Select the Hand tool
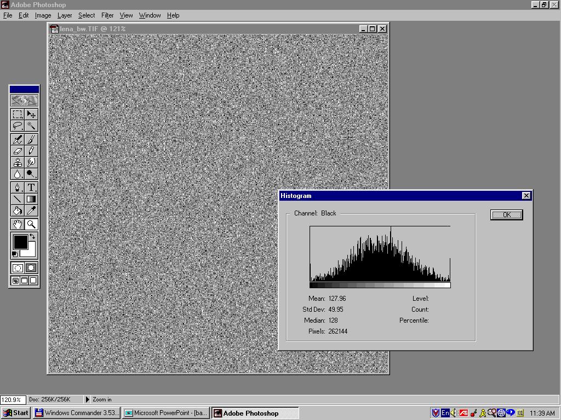 coord(17,224)
